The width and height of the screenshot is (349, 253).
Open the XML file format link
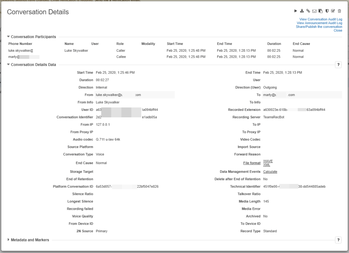click(x=267, y=165)
